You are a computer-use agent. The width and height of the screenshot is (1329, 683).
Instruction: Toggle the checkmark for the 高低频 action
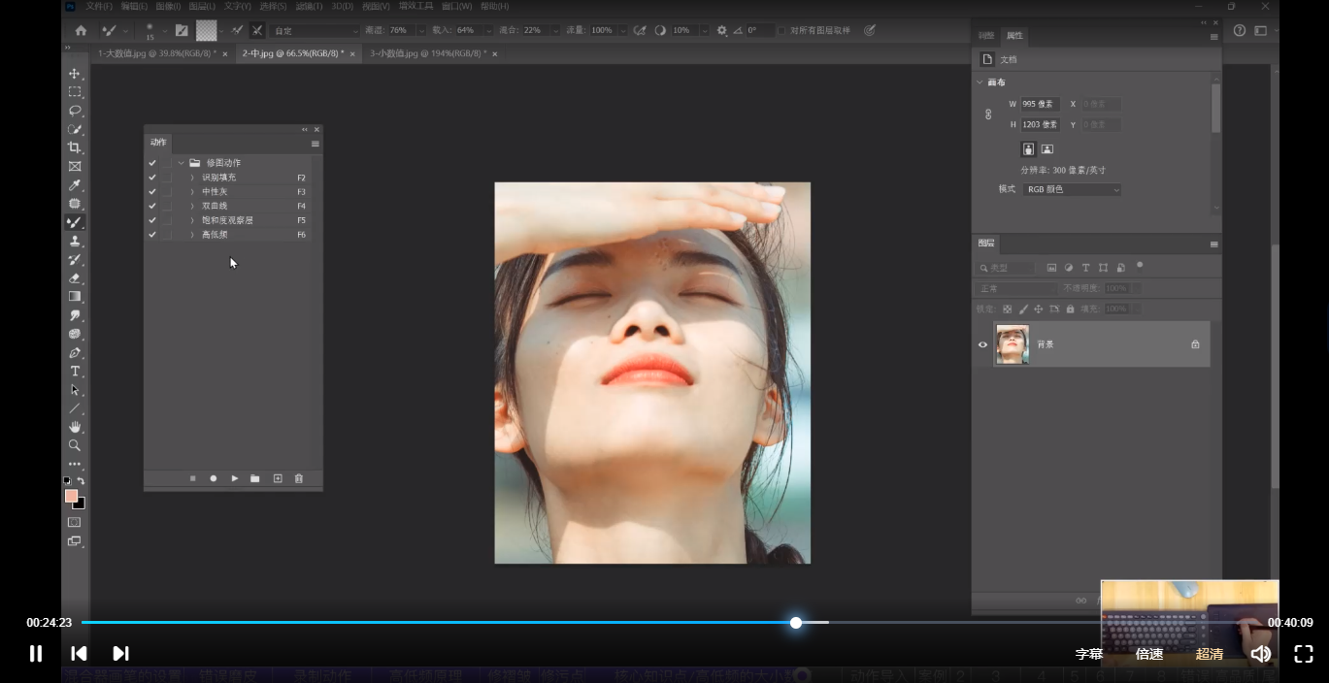pos(151,235)
